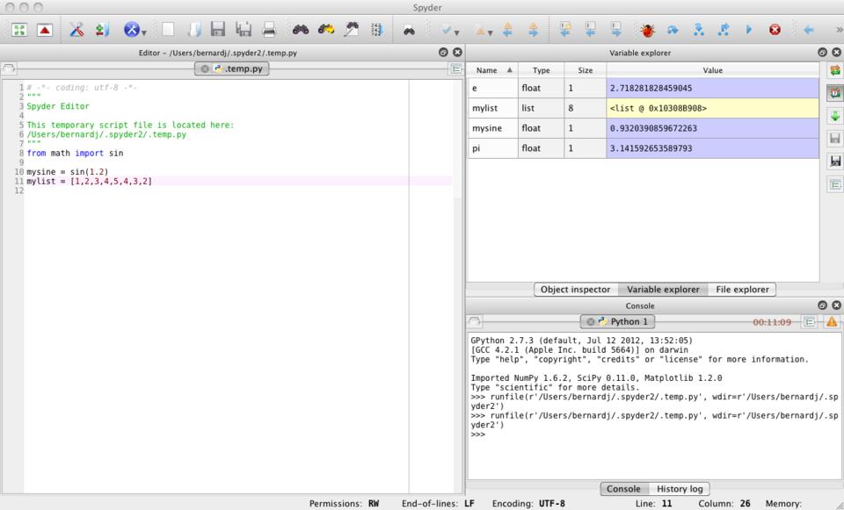
Task: Click the refresh icon in Variable explorer
Action: [833, 69]
